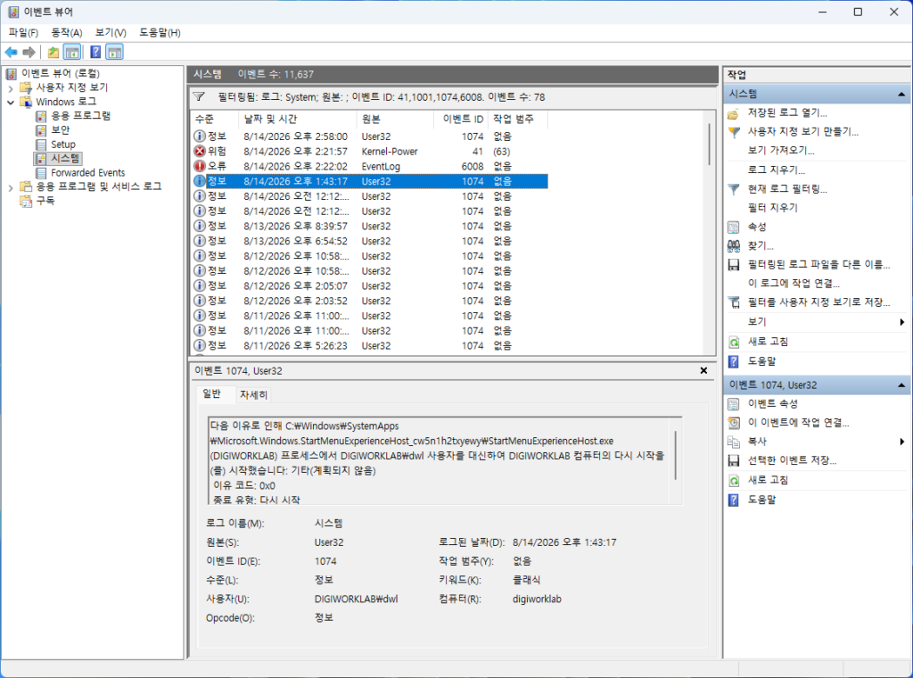The height and width of the screenshot is (678, 913).
Task: Open the 도움말(H) menu
Action: coord(160,33)
